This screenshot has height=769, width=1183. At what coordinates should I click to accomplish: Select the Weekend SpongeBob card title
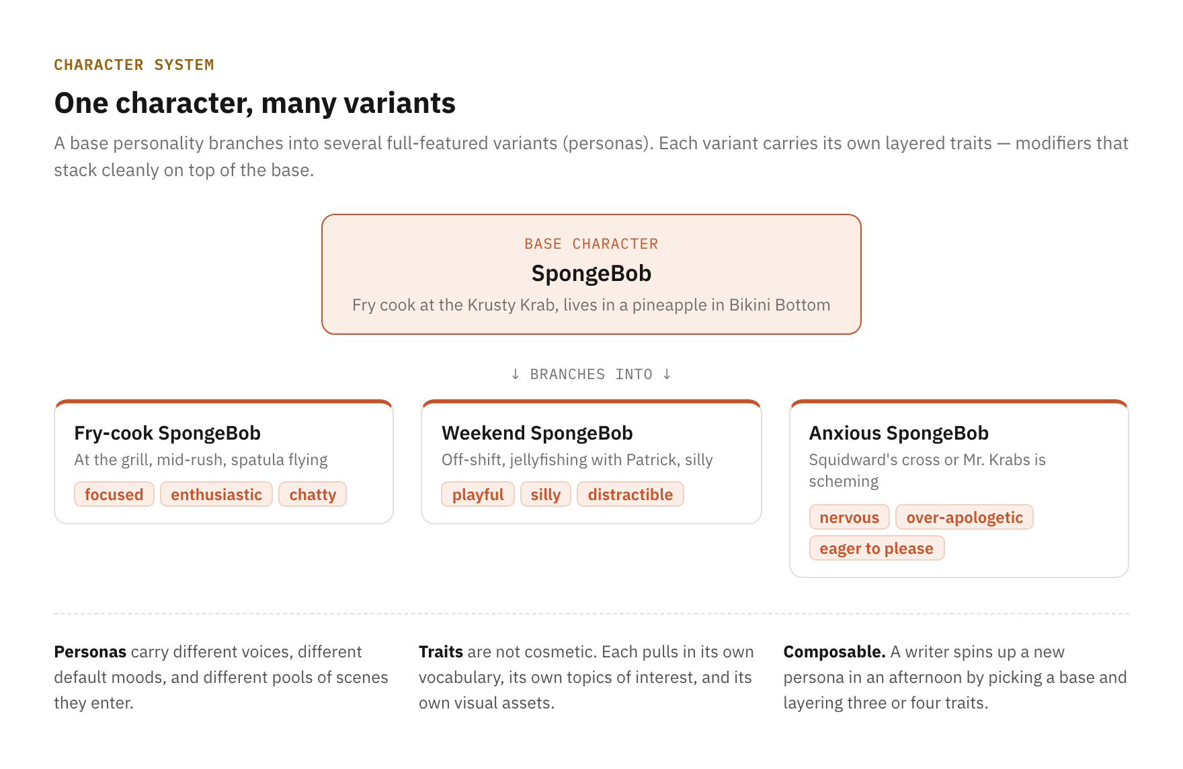tap(537, 433)
